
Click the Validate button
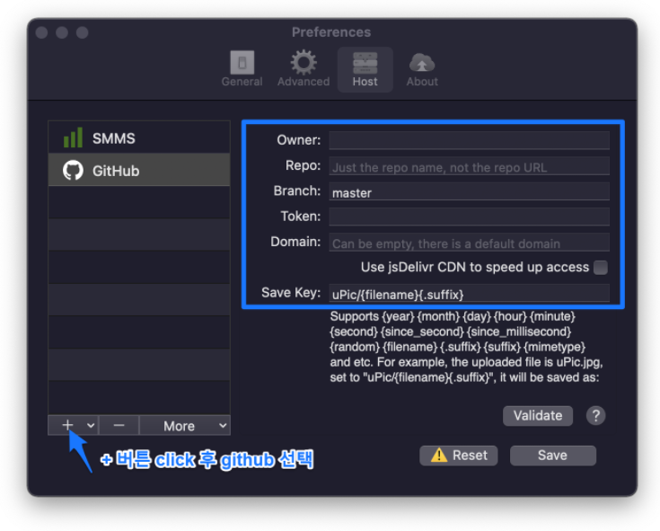538,416
